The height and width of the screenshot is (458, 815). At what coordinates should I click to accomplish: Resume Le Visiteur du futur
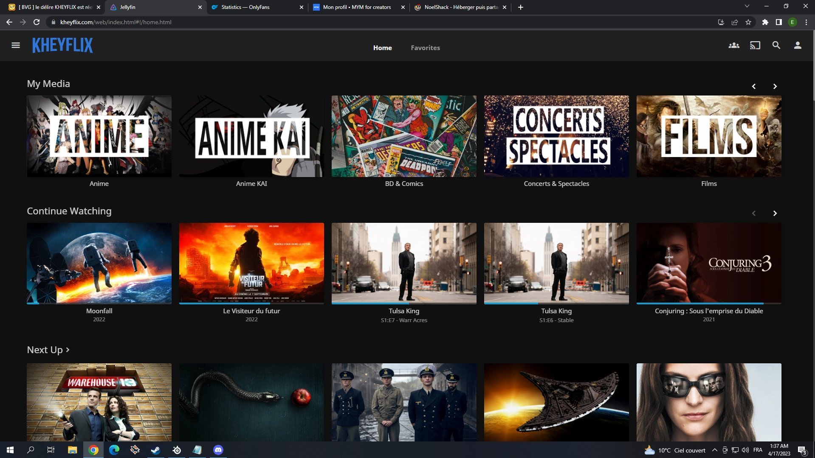(251, 263)
